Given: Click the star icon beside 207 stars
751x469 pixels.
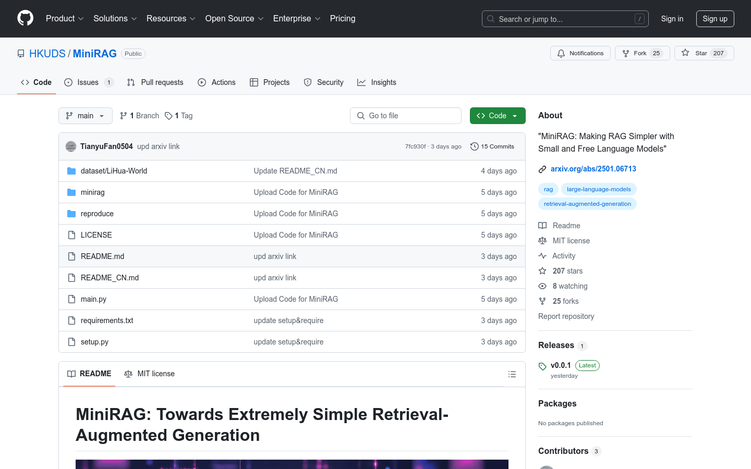Looking at the screenshot, I should click(x=542, y=271).
